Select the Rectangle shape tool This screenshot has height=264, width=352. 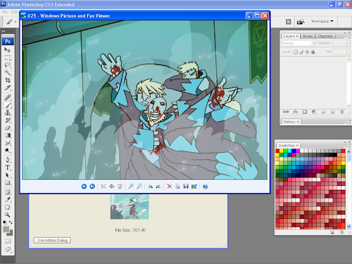tap(7, 183)
